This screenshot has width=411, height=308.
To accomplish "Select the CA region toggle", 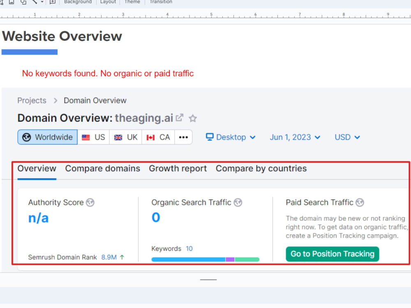I will coord(158,137).
